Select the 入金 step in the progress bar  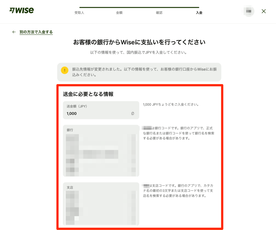tap(199, 12)
